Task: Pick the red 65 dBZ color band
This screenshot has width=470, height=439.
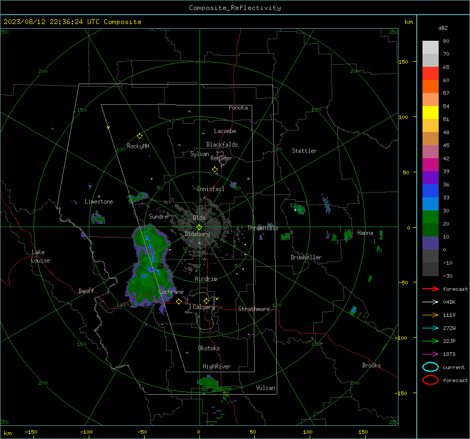Action: 430,73
